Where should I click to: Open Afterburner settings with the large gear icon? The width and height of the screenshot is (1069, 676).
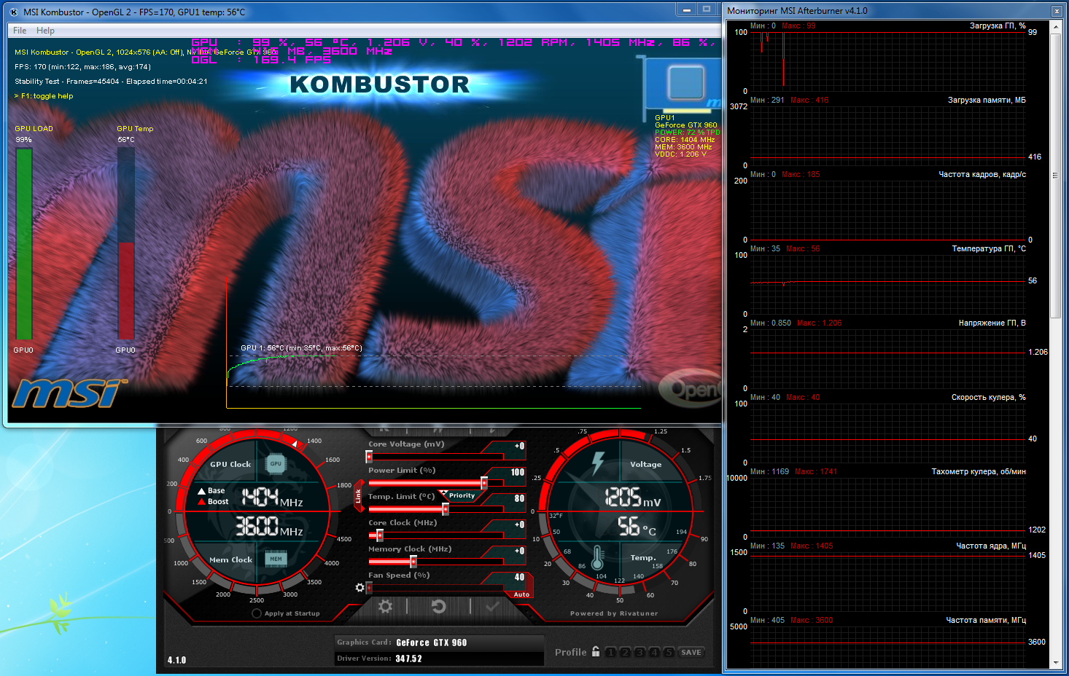(x=385, y=606)
